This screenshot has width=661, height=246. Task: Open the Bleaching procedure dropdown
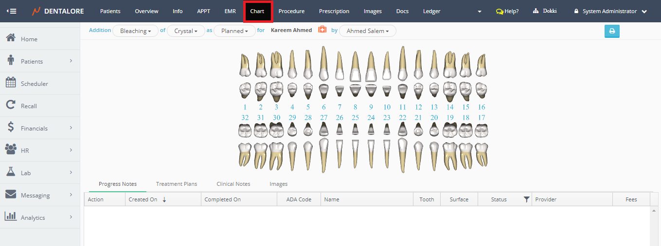[x=135, y=31]
